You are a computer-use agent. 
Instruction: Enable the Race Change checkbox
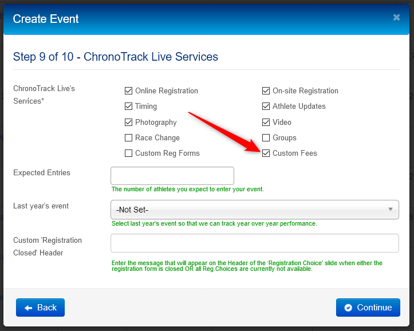[x=128, y=138]
